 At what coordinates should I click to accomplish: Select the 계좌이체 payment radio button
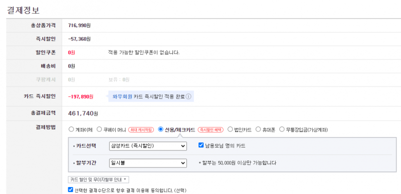[71, 129]
